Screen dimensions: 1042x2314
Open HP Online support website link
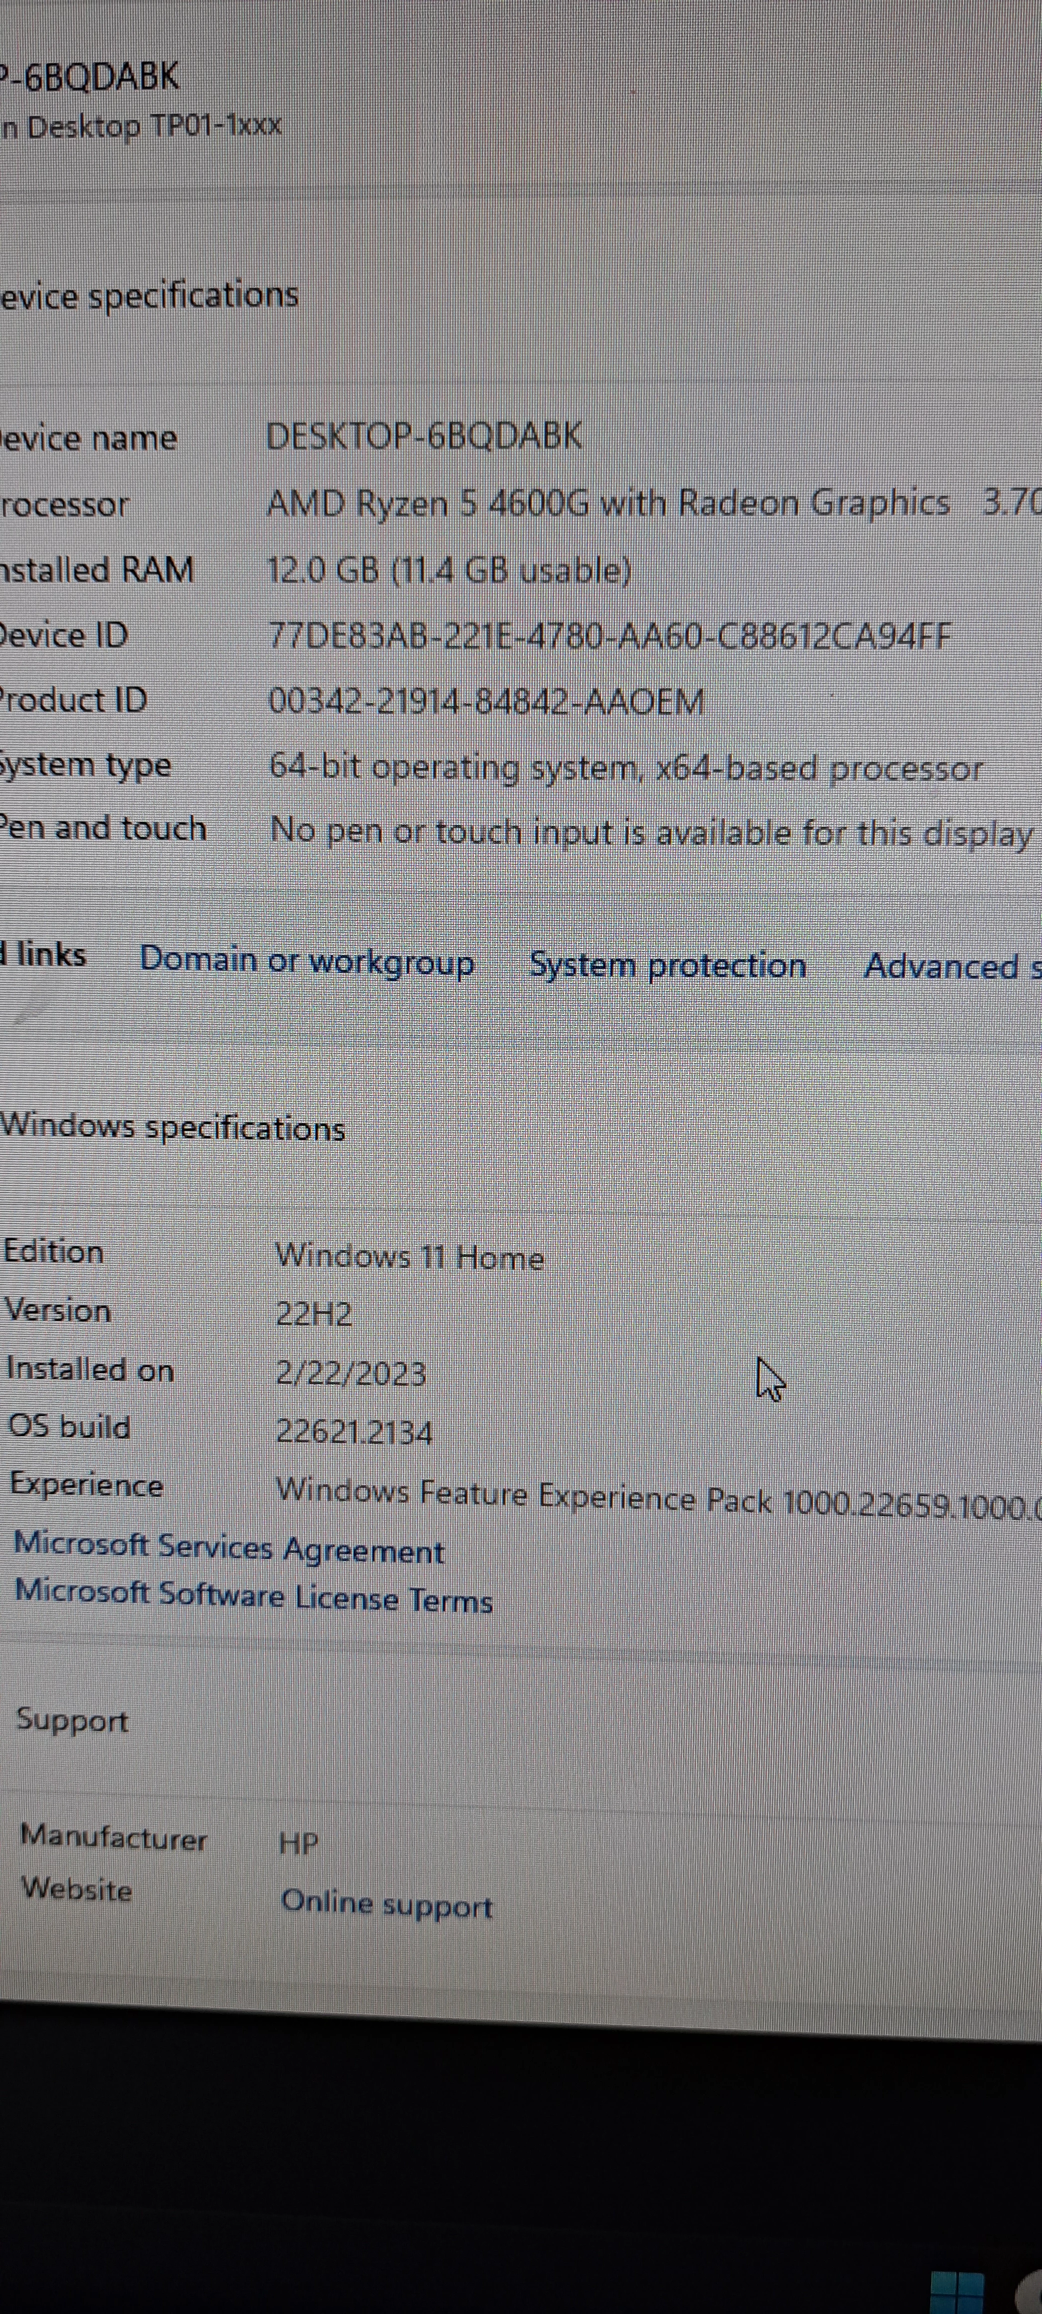[386, 1903]
